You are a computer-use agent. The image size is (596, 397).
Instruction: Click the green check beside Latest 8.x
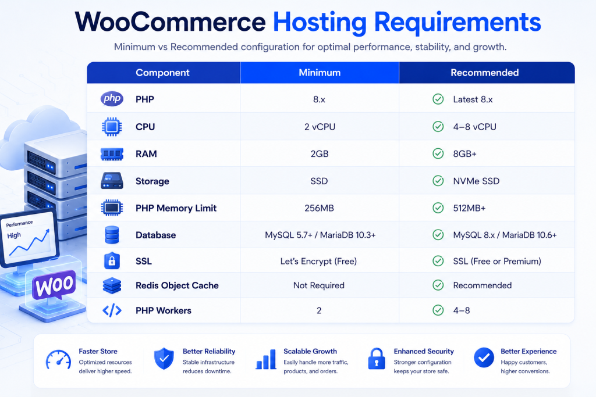tap(438, 99)
